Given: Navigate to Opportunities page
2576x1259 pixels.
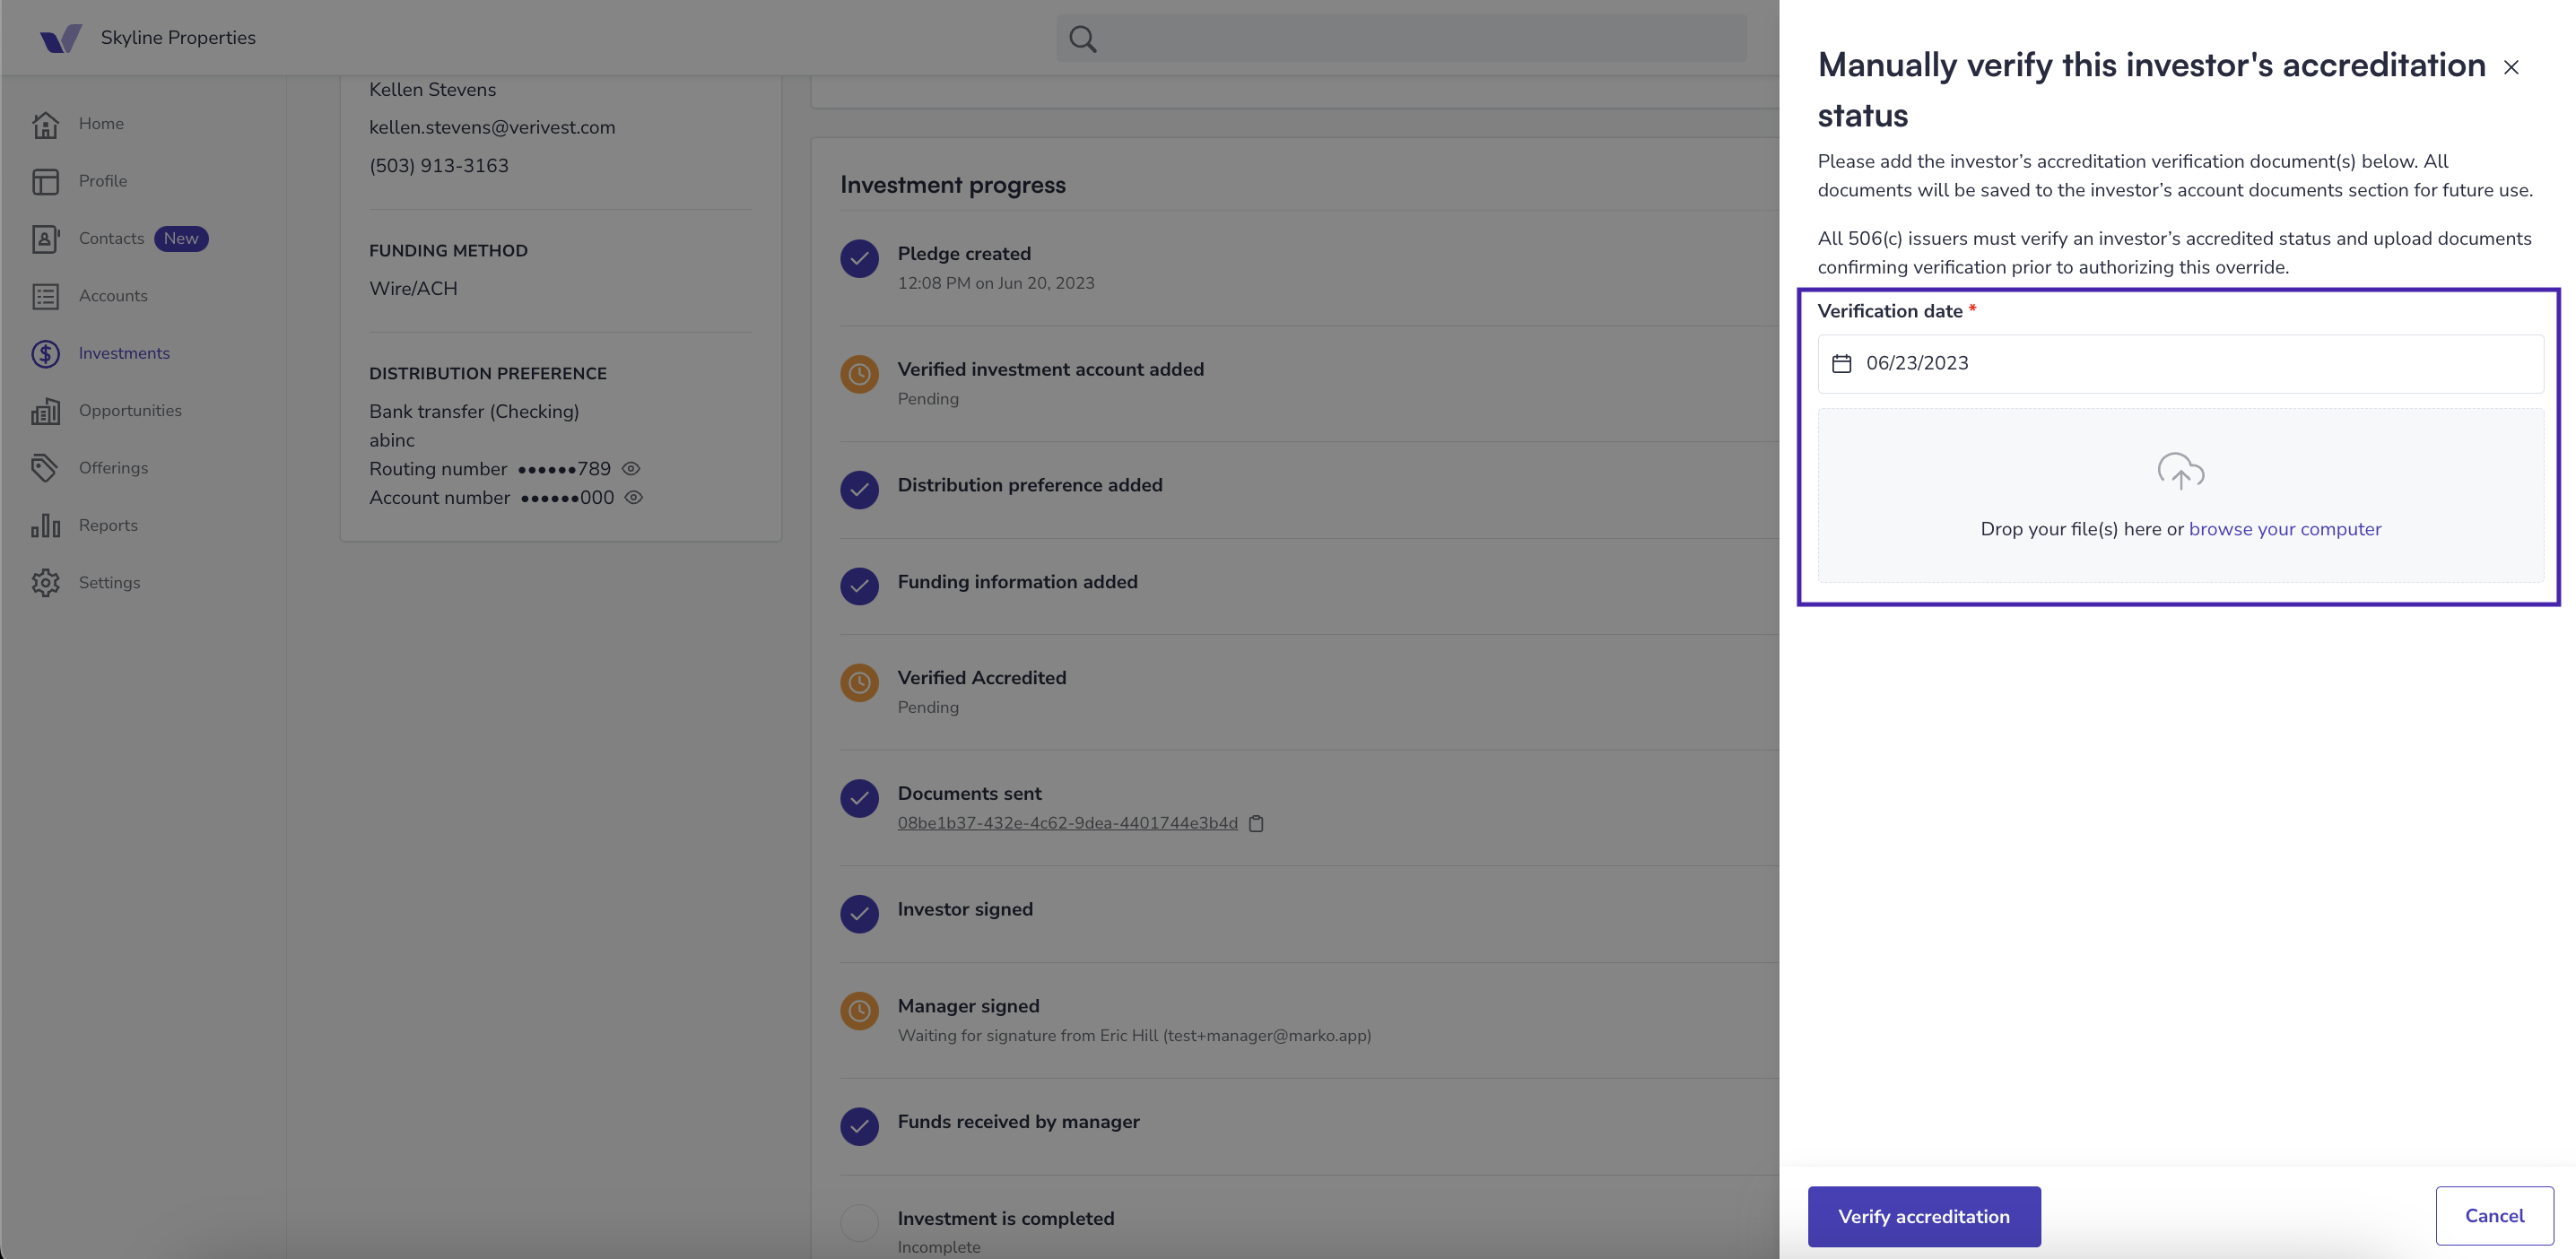Looking at the screenshot, I should click(x=130, y=411).
